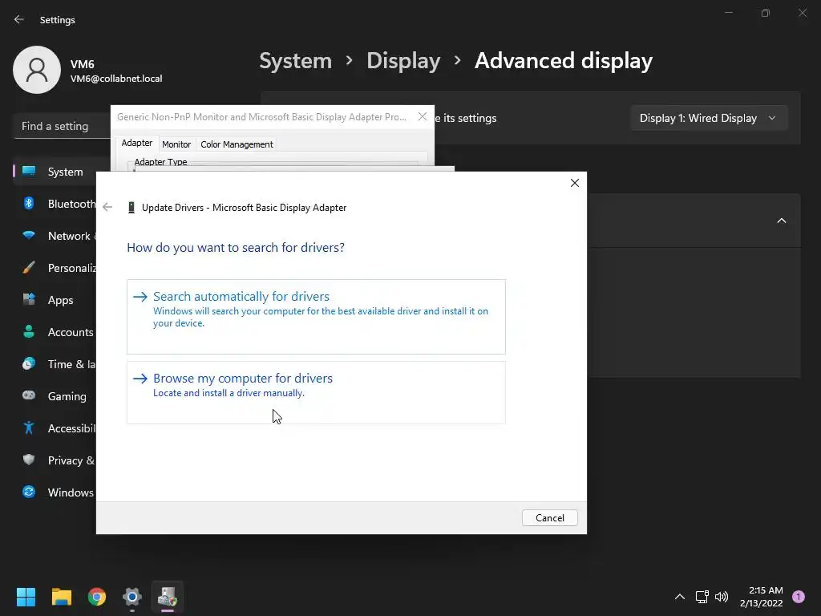Viewport: 821px width, 616px height.
Task: Go back in Update Drivers wizard
Action: 107,207
